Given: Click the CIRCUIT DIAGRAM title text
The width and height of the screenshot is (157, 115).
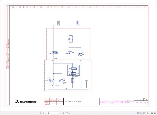Looking at the screenshot, I should [x=74, y=102].
